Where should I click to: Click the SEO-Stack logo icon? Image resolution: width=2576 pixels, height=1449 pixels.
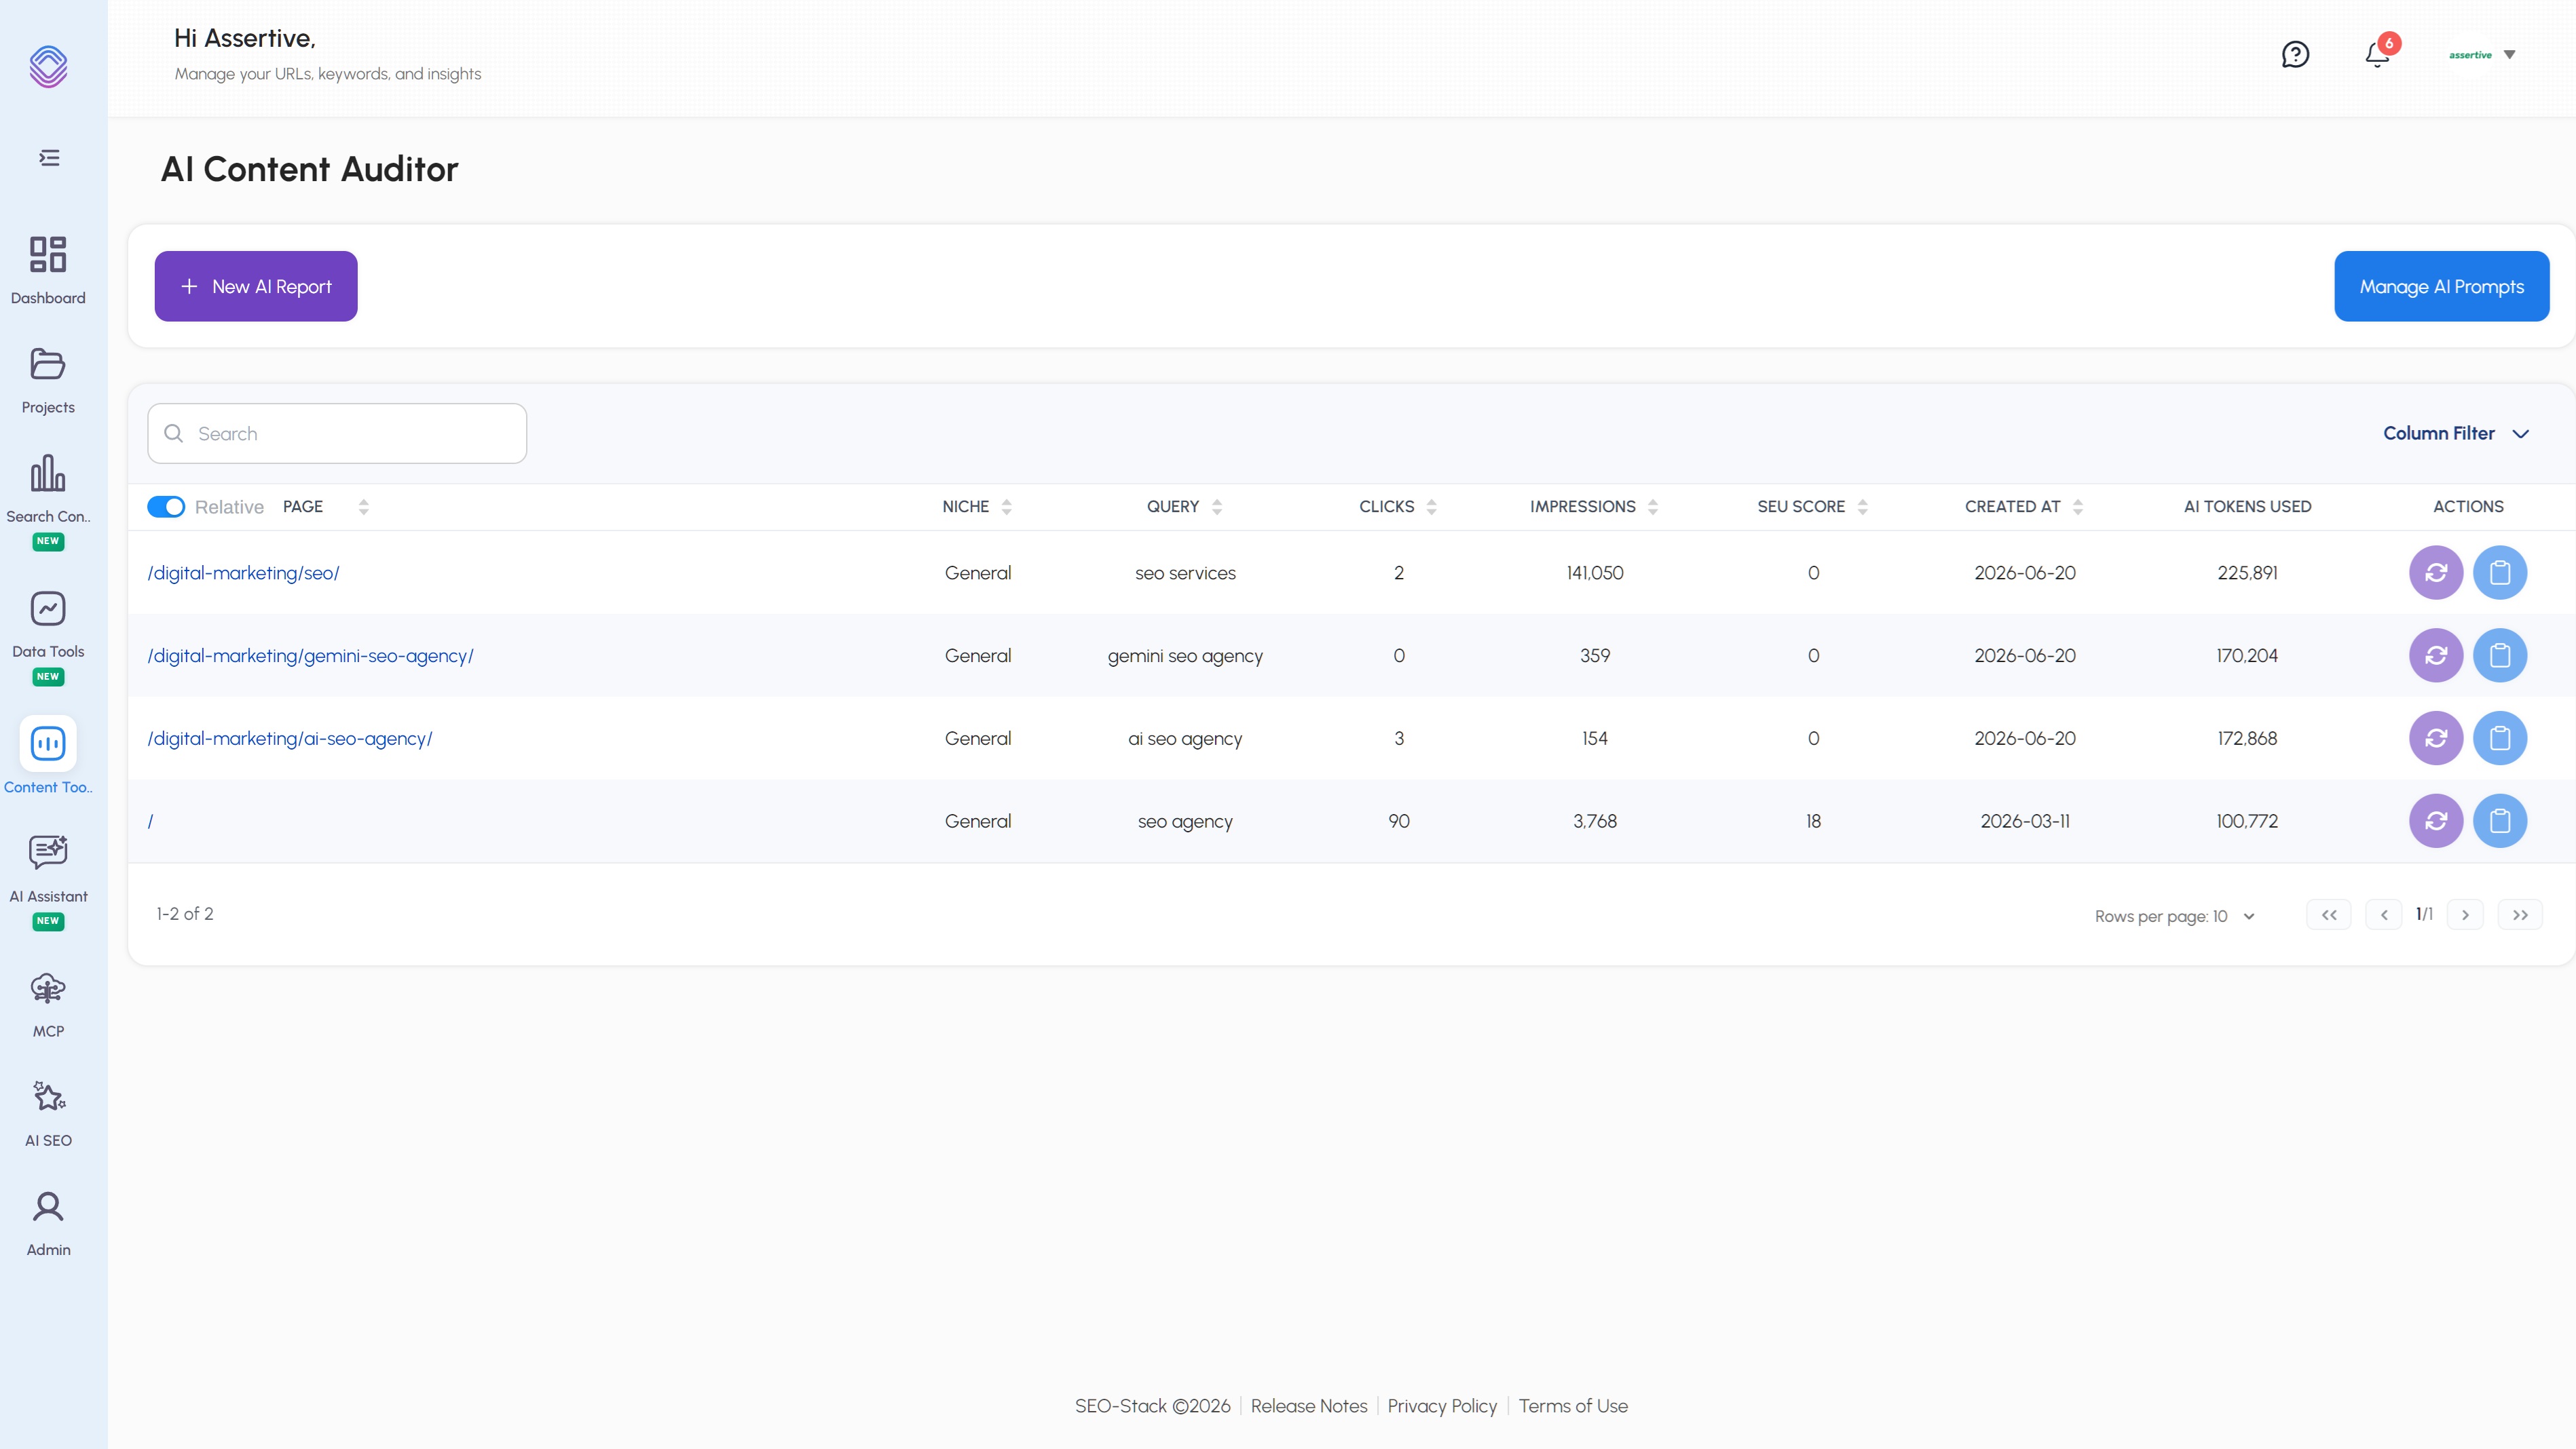(x=48, y=66)
